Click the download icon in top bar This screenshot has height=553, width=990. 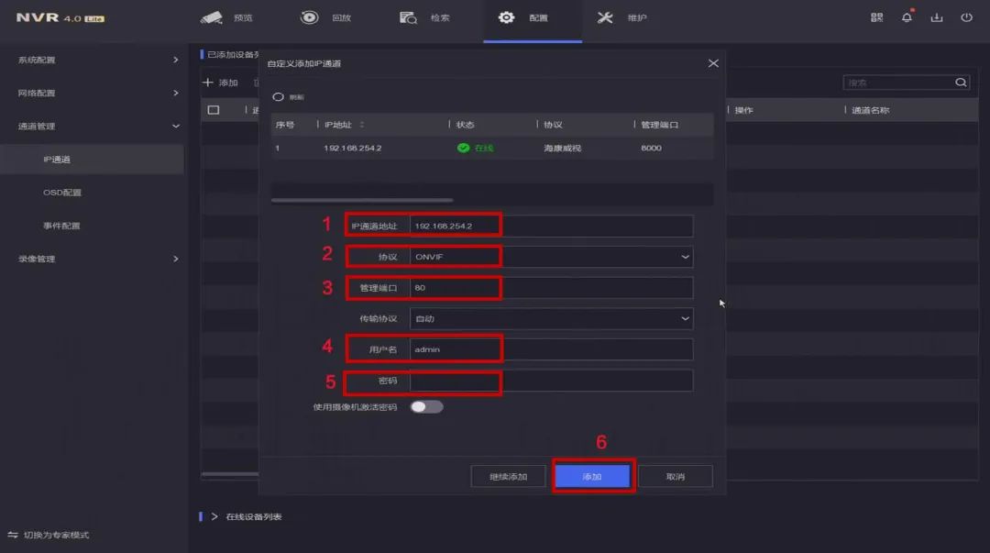[x=936, y=17]
